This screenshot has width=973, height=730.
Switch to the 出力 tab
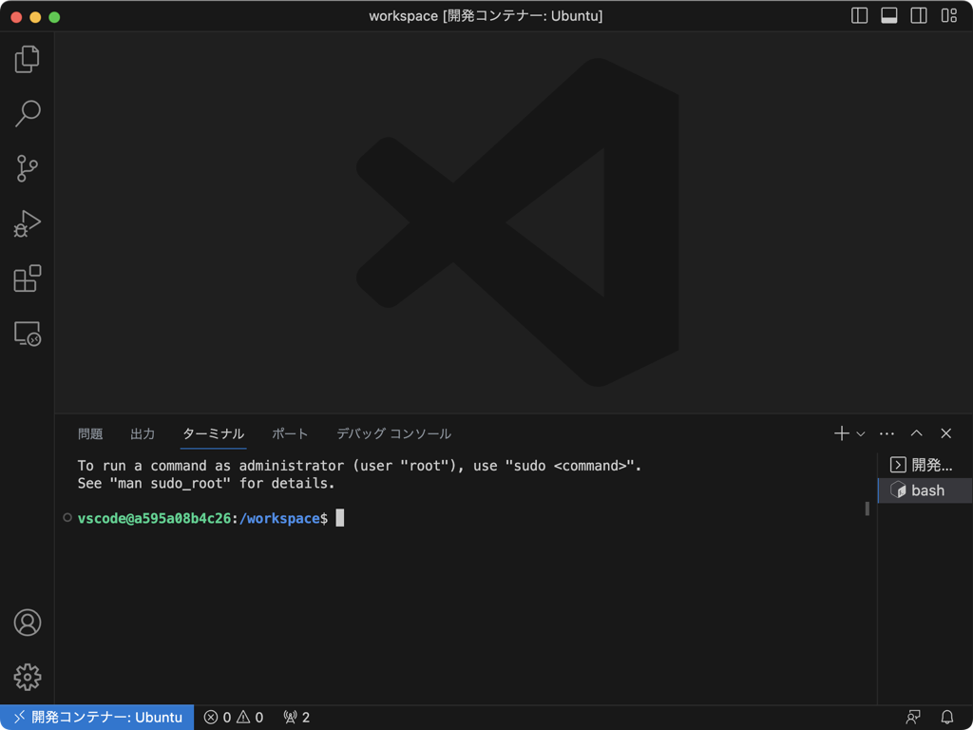click(x=143, y=433)
